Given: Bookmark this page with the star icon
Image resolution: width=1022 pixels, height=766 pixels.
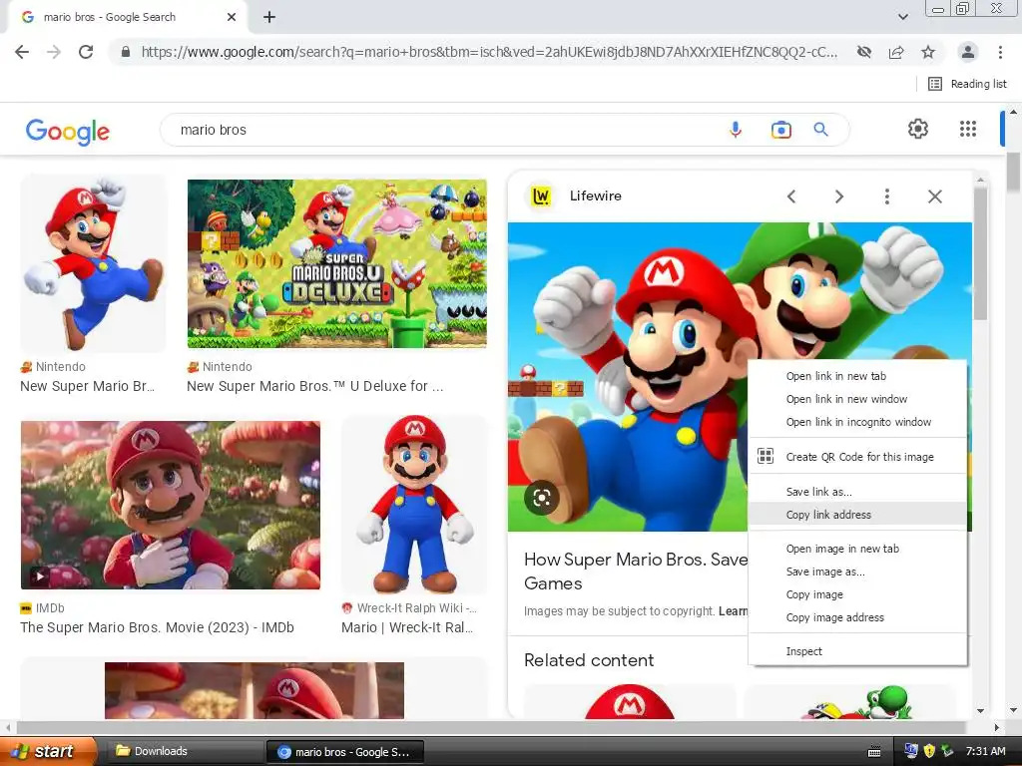Looking at the screenshot, I should (x=928, y=52).
